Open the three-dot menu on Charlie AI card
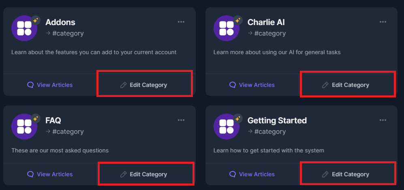Image resolution: width=404 pixels, height=190 pixels. [383, 22]
